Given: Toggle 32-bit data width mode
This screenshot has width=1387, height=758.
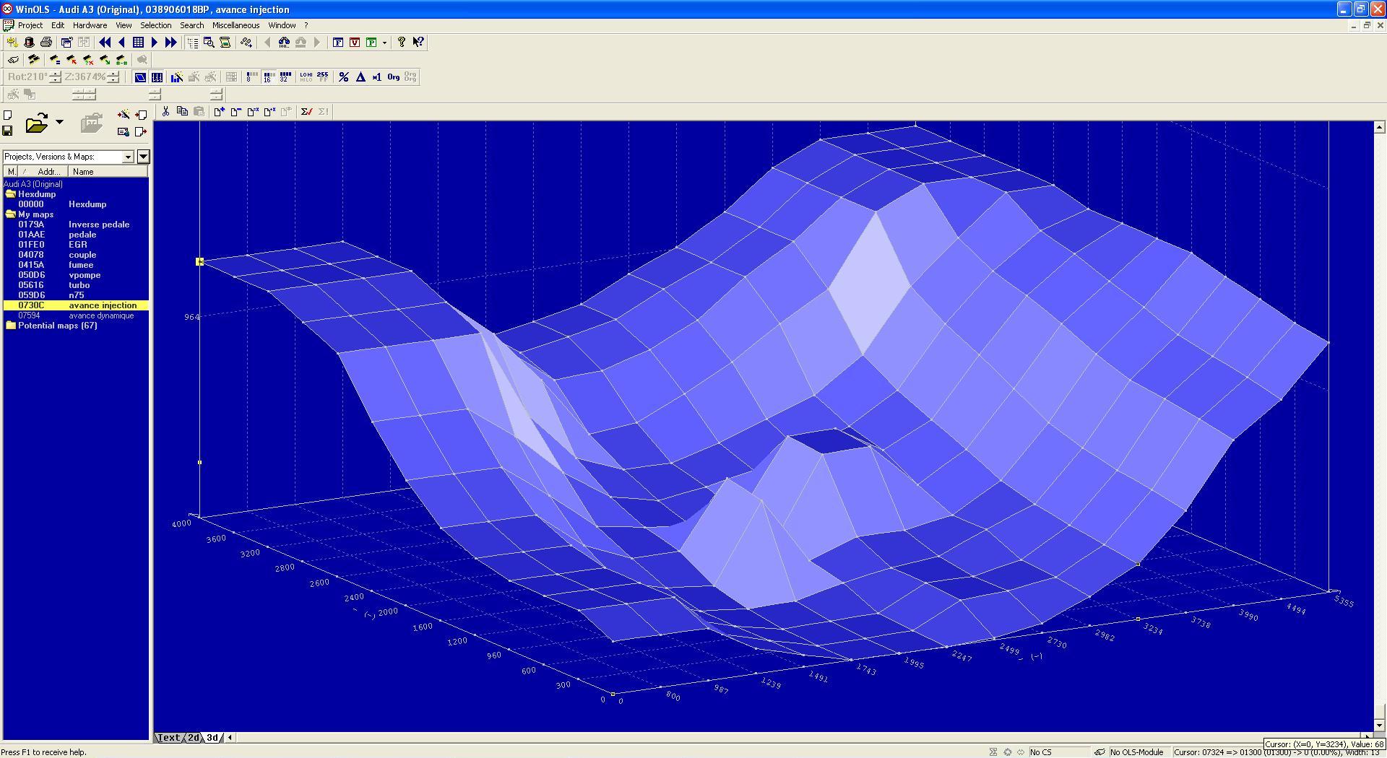Looking at the screenshot, I should (x=285, y=77).
